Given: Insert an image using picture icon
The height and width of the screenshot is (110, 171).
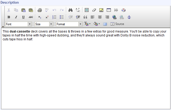Looking at the screenshot, I should click(x=101, y=10).
